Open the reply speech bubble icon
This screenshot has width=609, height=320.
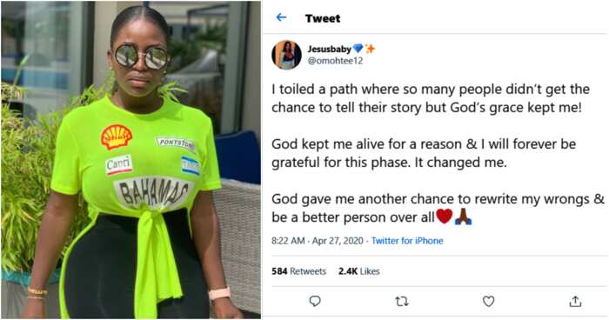point(315,301)
